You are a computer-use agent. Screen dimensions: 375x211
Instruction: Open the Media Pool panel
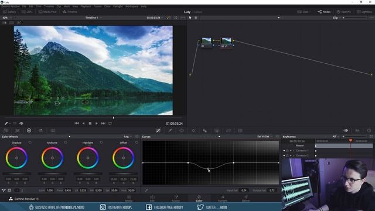click(x=47, y=12)
